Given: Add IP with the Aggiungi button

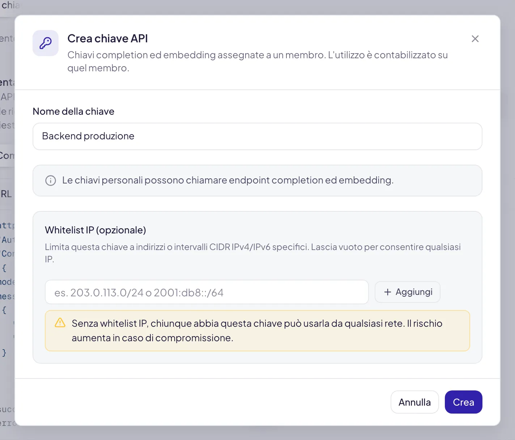Looking at the screenshot, I should [408, 292].
